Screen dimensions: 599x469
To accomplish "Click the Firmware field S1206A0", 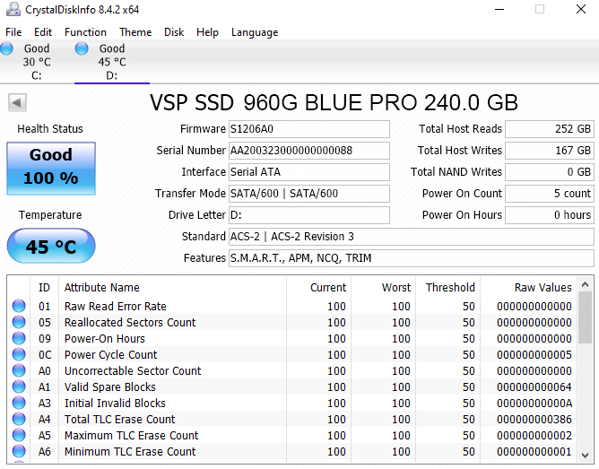I will [309, 129].
